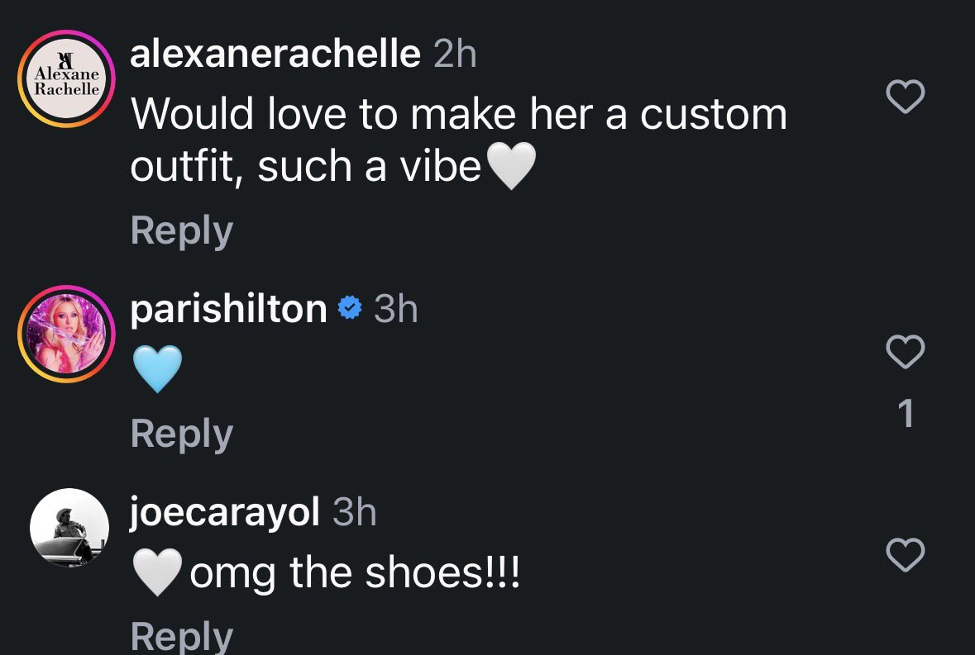Open joecarayol username link
The width and height of the screenshot is (975, 655).
pyautogui.click(x=224, y=513)
